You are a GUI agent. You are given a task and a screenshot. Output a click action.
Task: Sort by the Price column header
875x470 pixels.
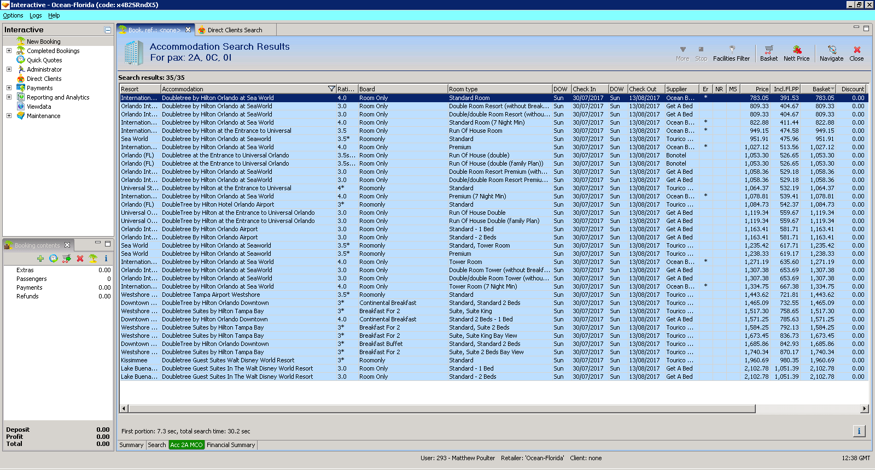tap(754, 89)
